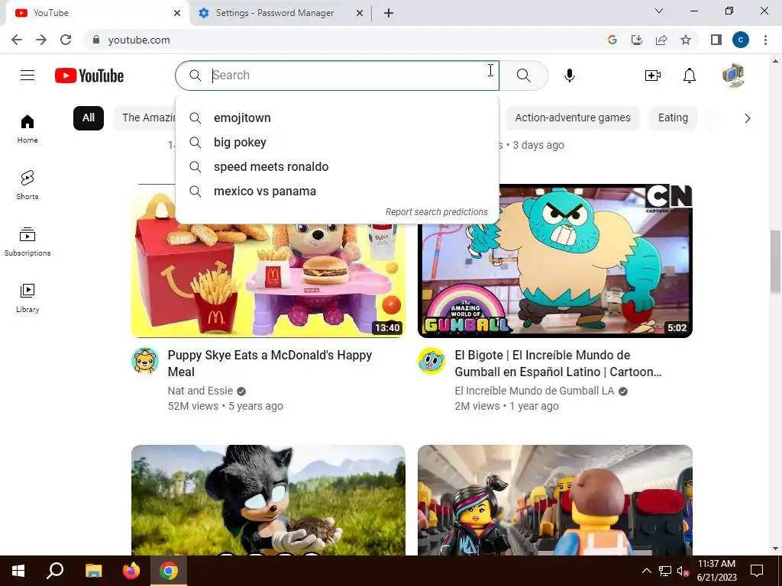Go forward with browser forward arrow

click(41, 40)
